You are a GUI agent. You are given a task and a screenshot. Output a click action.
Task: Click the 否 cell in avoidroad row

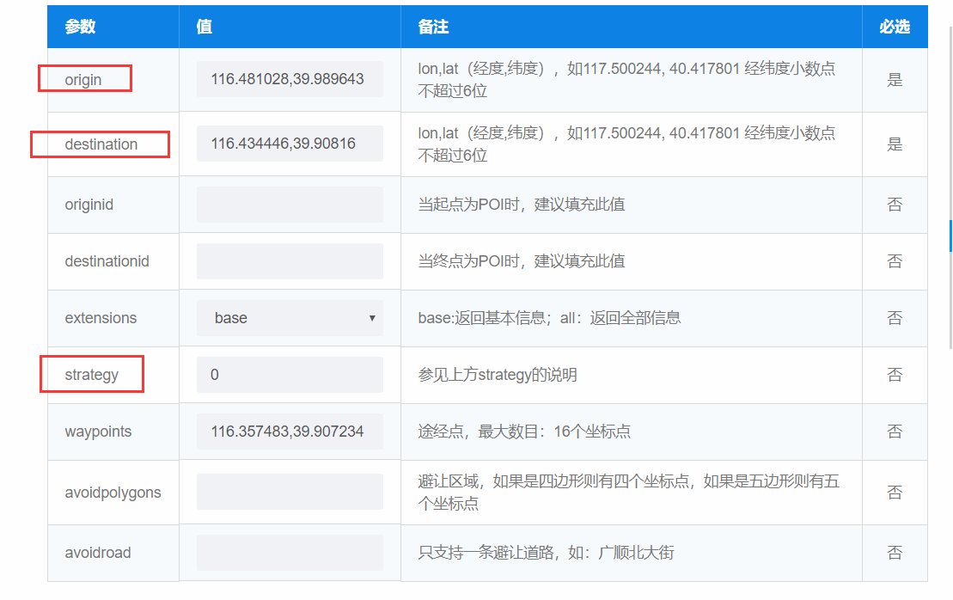tap(895, 553)
